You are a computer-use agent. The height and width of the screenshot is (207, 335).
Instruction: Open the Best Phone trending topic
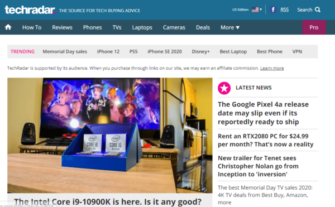[270, 51]
